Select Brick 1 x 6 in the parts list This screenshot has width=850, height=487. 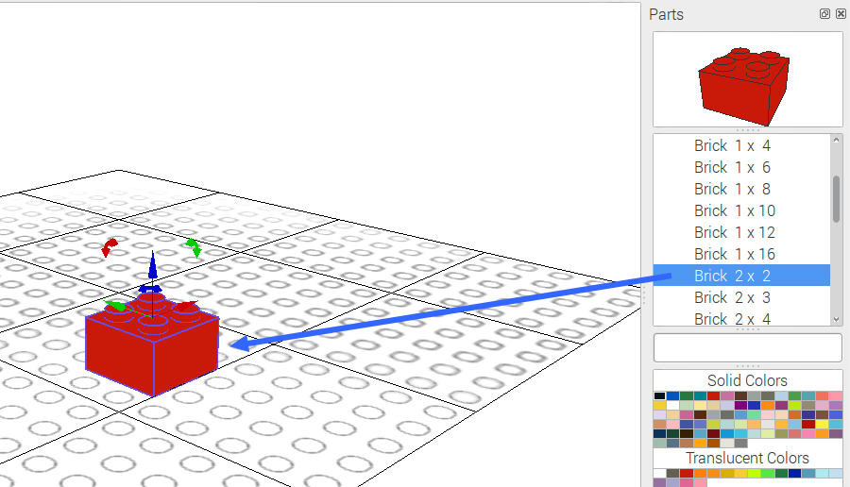pyautogui.click(x=741, y=167)
